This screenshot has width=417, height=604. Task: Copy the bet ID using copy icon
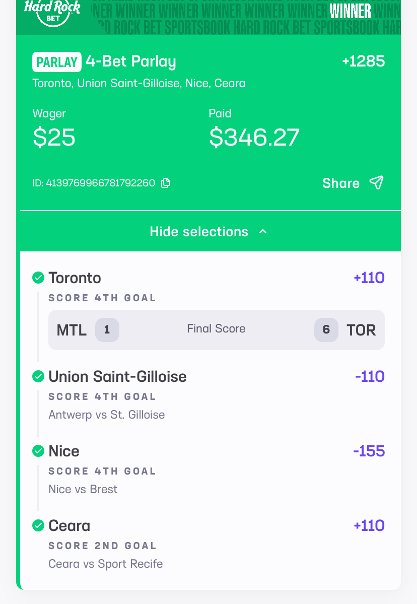pos(166,182)
